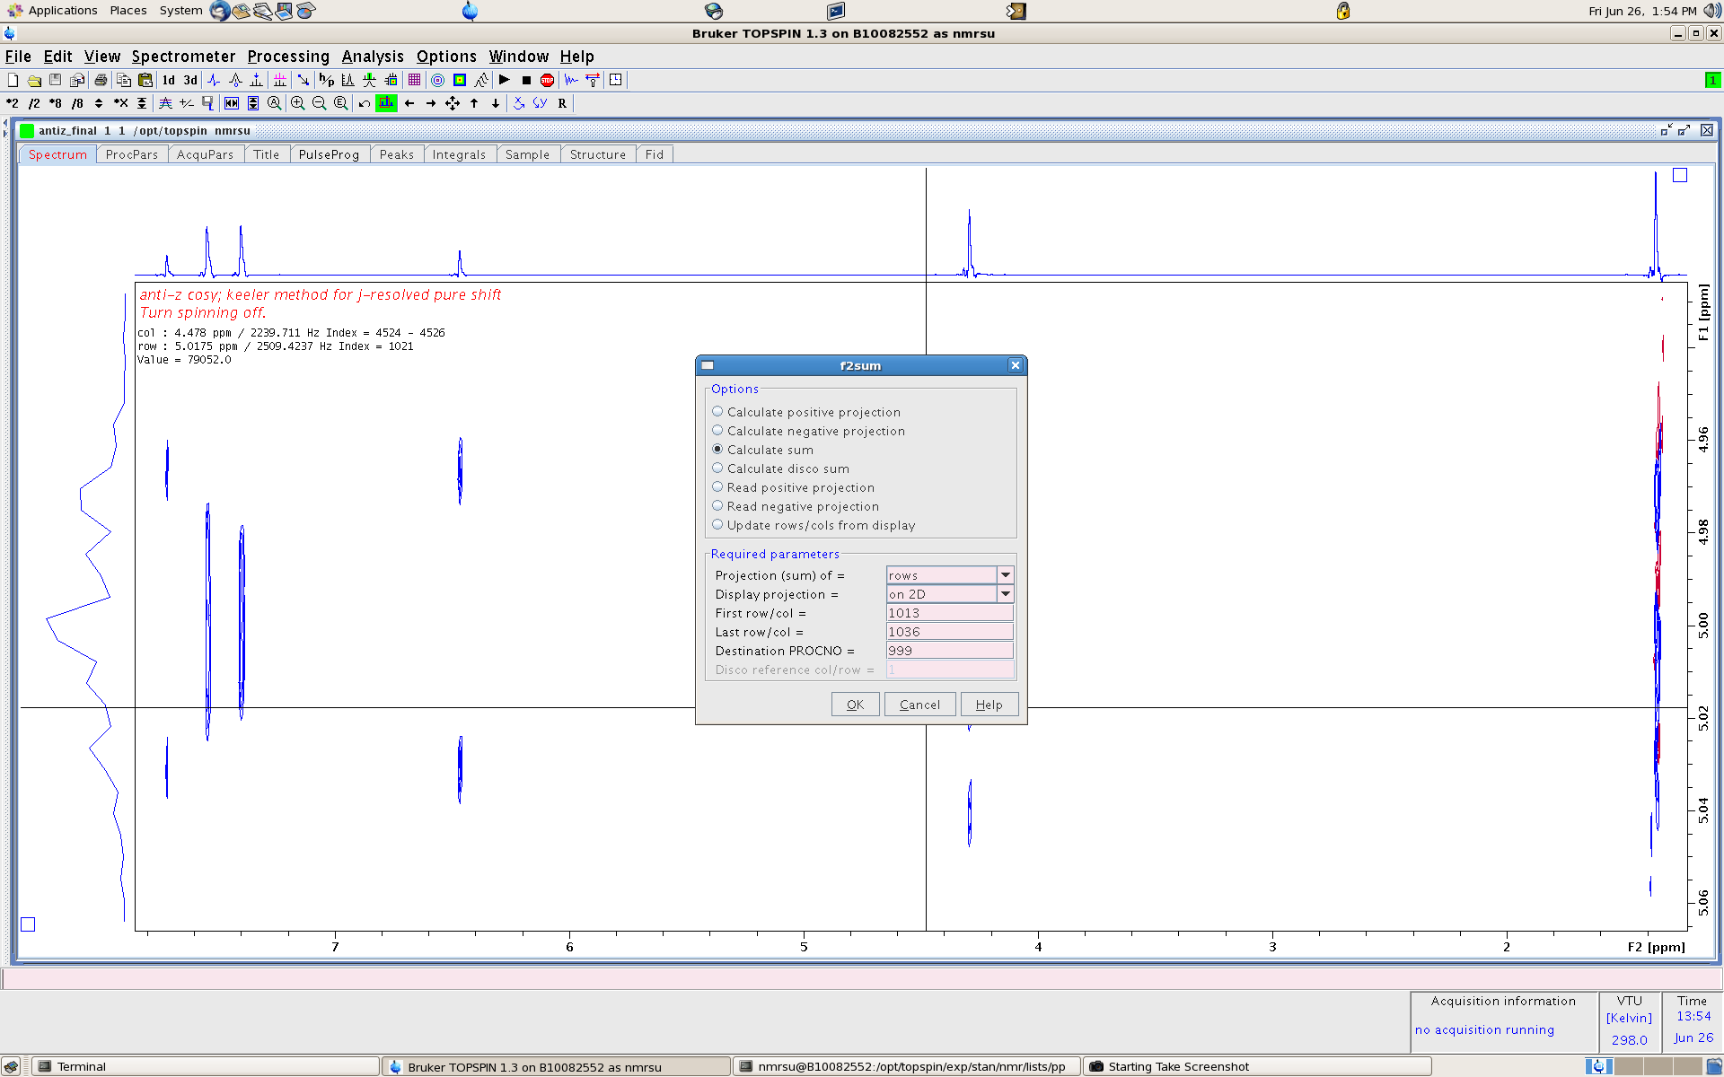Select Calculate disco sum option
This screenshot has width=1724, height=1077.
click(717, 468)
